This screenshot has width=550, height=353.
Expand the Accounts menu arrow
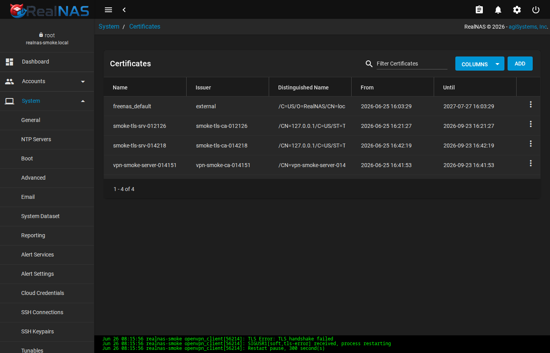point(83,82)
